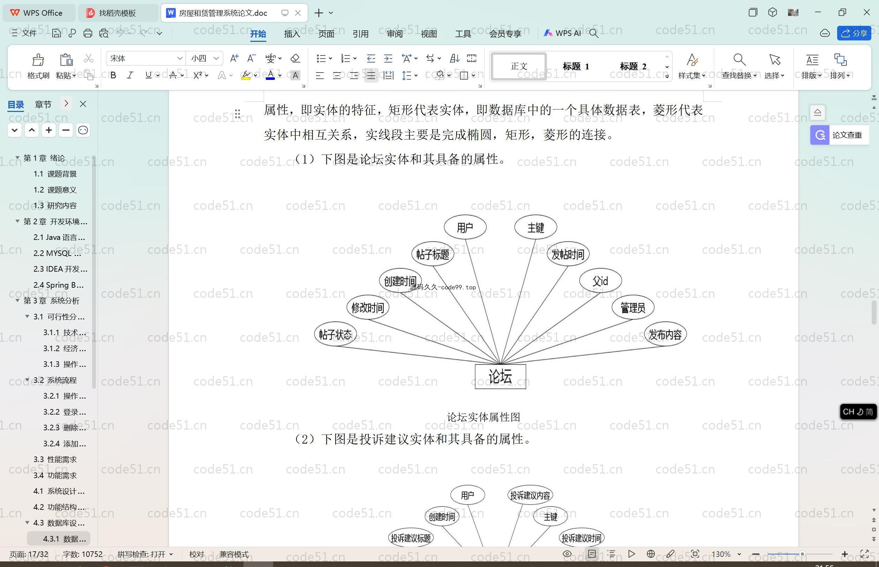The height and width of the screenshot is (567, 879).
Task: Set Justify paragraph alignment
Action: click(371, 75)
